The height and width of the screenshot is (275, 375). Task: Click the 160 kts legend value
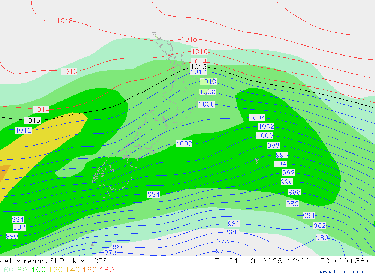tap(90, 270)
